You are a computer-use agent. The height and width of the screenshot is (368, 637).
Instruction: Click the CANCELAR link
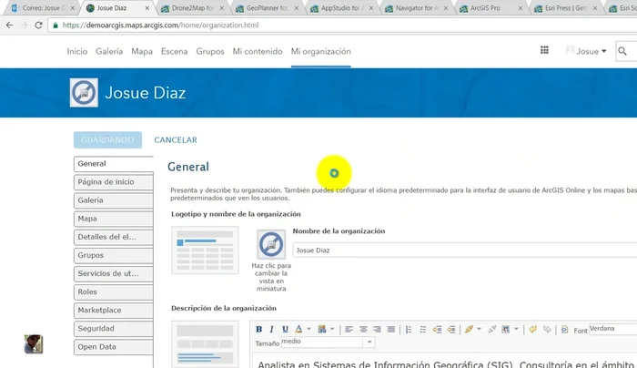coord(176,140)
